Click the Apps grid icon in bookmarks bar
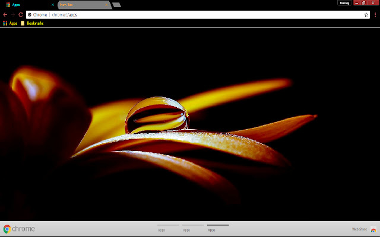 point(5,23)
